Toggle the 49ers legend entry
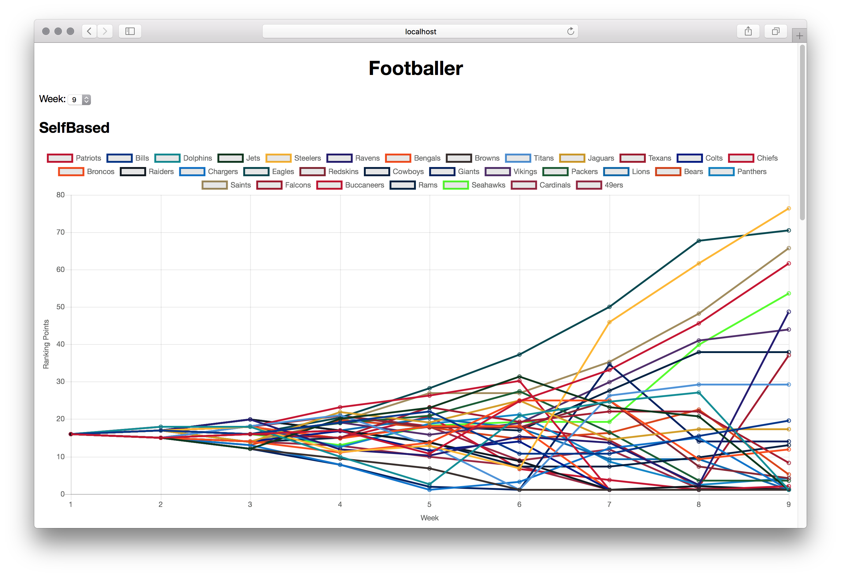841x577 pixels. [x=600, y=185]
